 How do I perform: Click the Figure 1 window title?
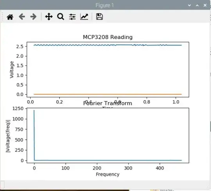[105, 5]
